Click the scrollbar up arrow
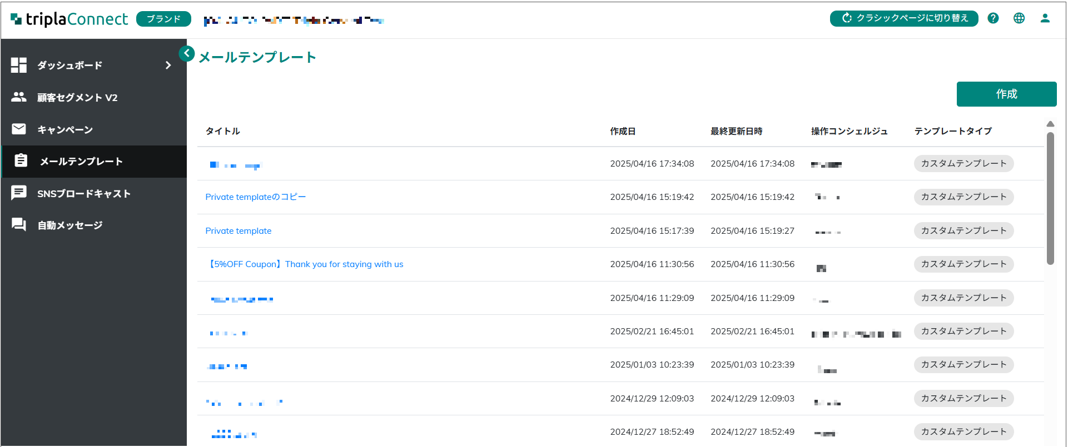The image size is (1068, 447). tap(1050, 124)
